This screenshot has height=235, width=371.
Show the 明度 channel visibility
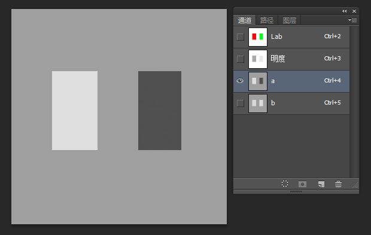click(x=241, y=59)
